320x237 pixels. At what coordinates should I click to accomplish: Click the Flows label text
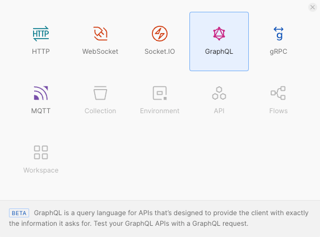click(x=279, y=111)
